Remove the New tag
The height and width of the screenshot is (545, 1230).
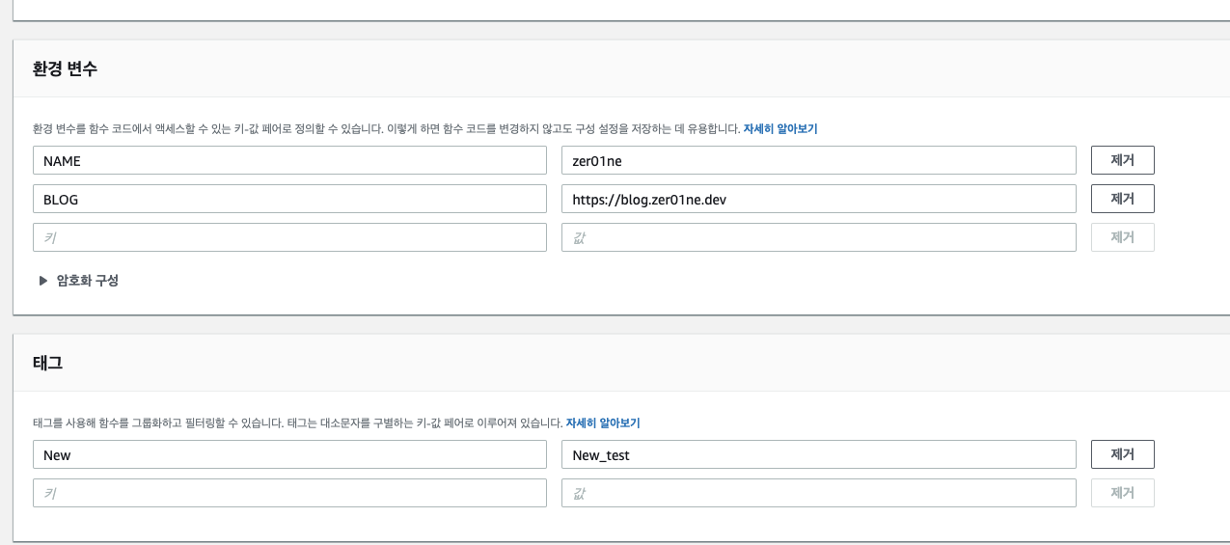click(x=1122, y=454)
